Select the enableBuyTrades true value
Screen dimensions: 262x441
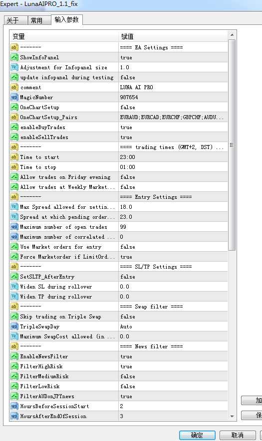[173, 127]
